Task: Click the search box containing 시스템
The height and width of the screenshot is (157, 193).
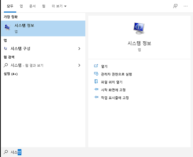Action: [97, 152]
